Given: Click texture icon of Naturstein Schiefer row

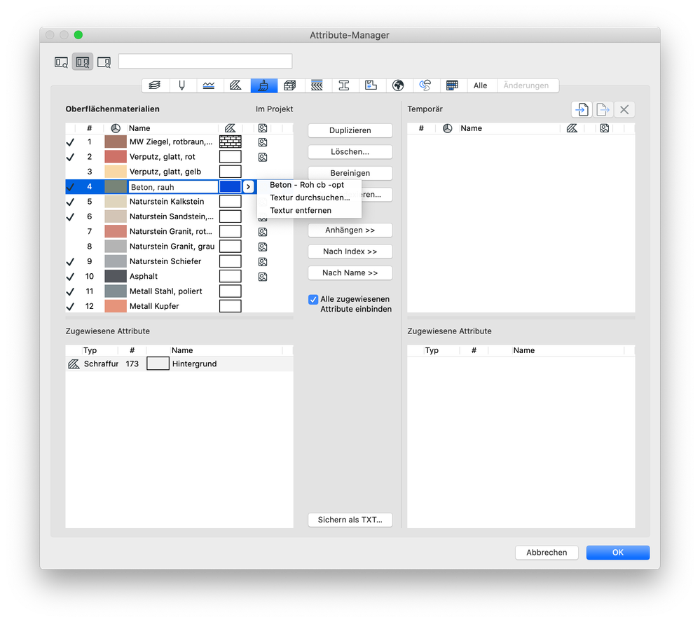Looking at the screenshot, I should click(263, 262).
